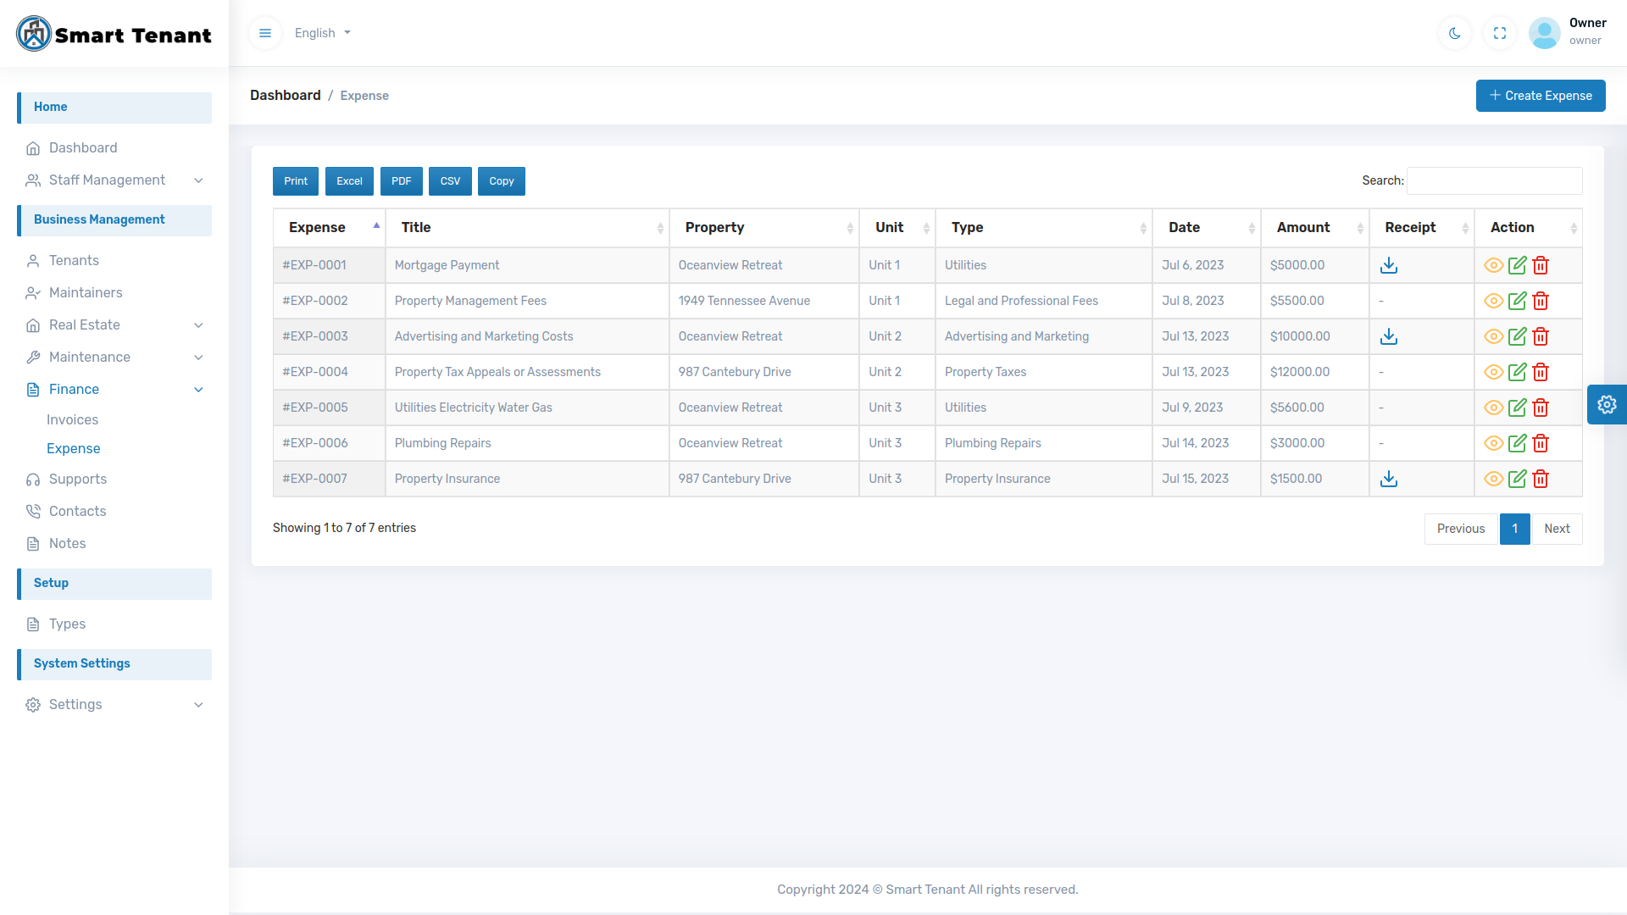The image size is (1627, 915).
Task: View details of the Property Management Fees expense
Action: pyautogui.click(x=1493, y=301)
